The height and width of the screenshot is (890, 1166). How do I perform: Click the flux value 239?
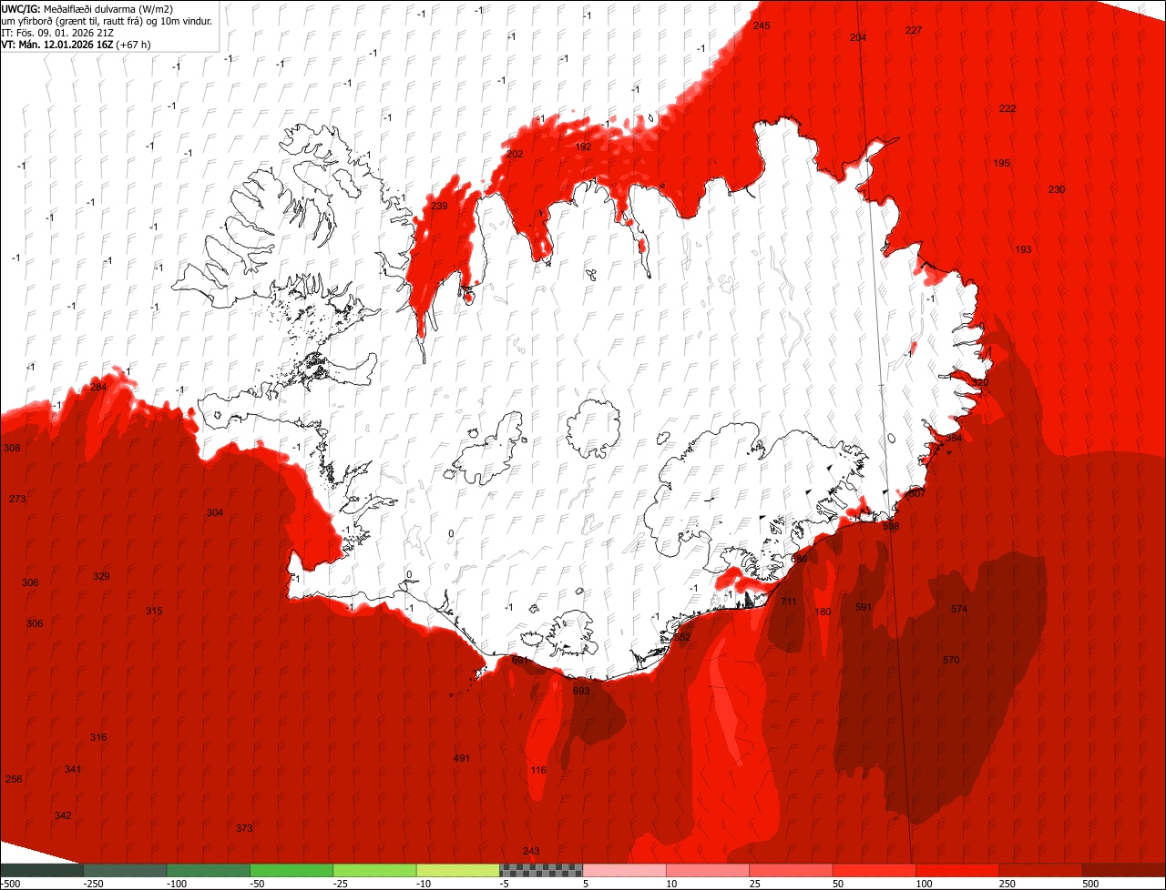click(439, 207)
